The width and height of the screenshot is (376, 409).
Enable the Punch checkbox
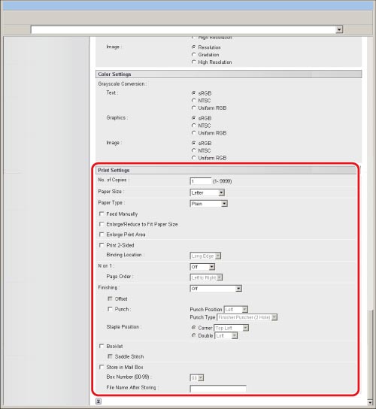110,309
